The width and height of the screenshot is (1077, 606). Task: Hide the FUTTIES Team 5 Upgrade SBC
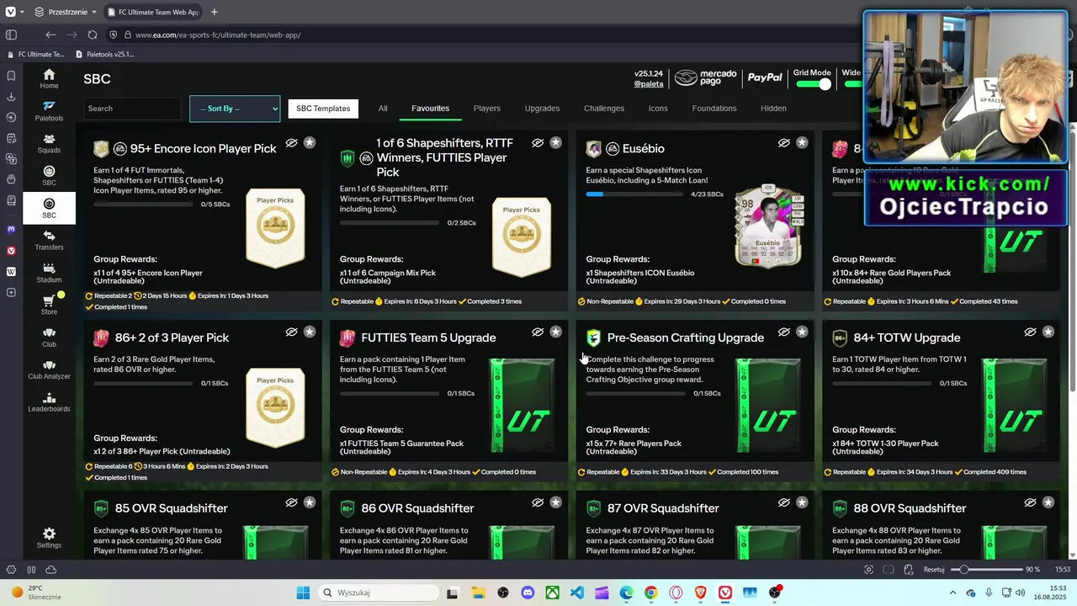(538, 332)
